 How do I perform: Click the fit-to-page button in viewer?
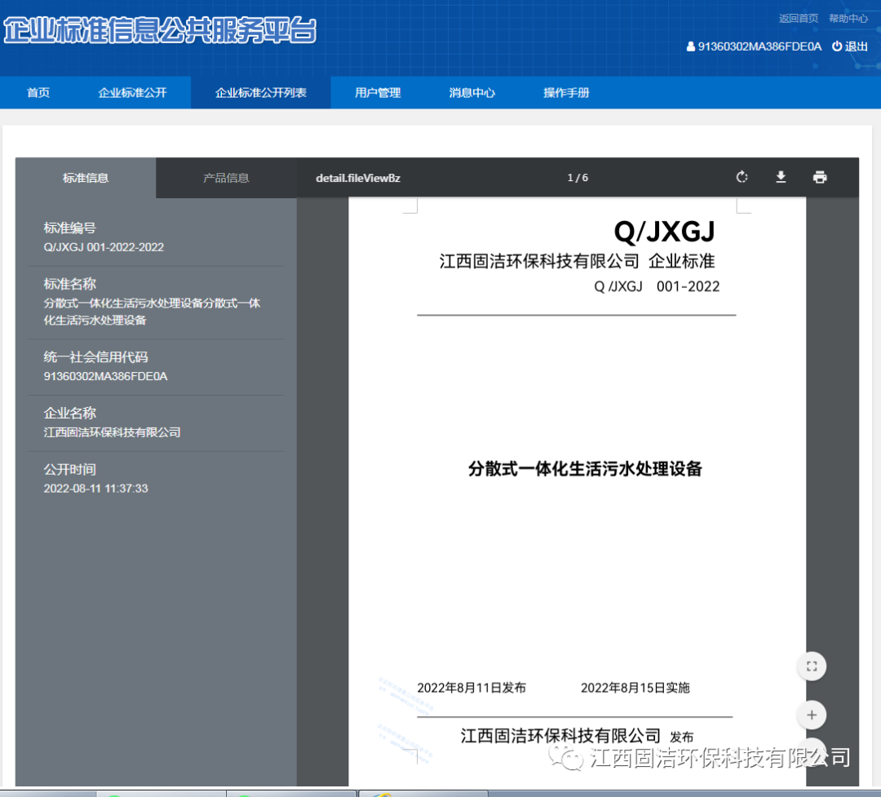(x=812, y=666)
